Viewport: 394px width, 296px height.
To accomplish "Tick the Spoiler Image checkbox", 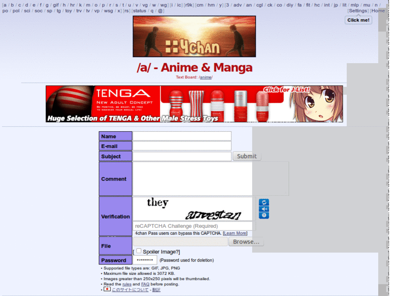I will 139,251.
